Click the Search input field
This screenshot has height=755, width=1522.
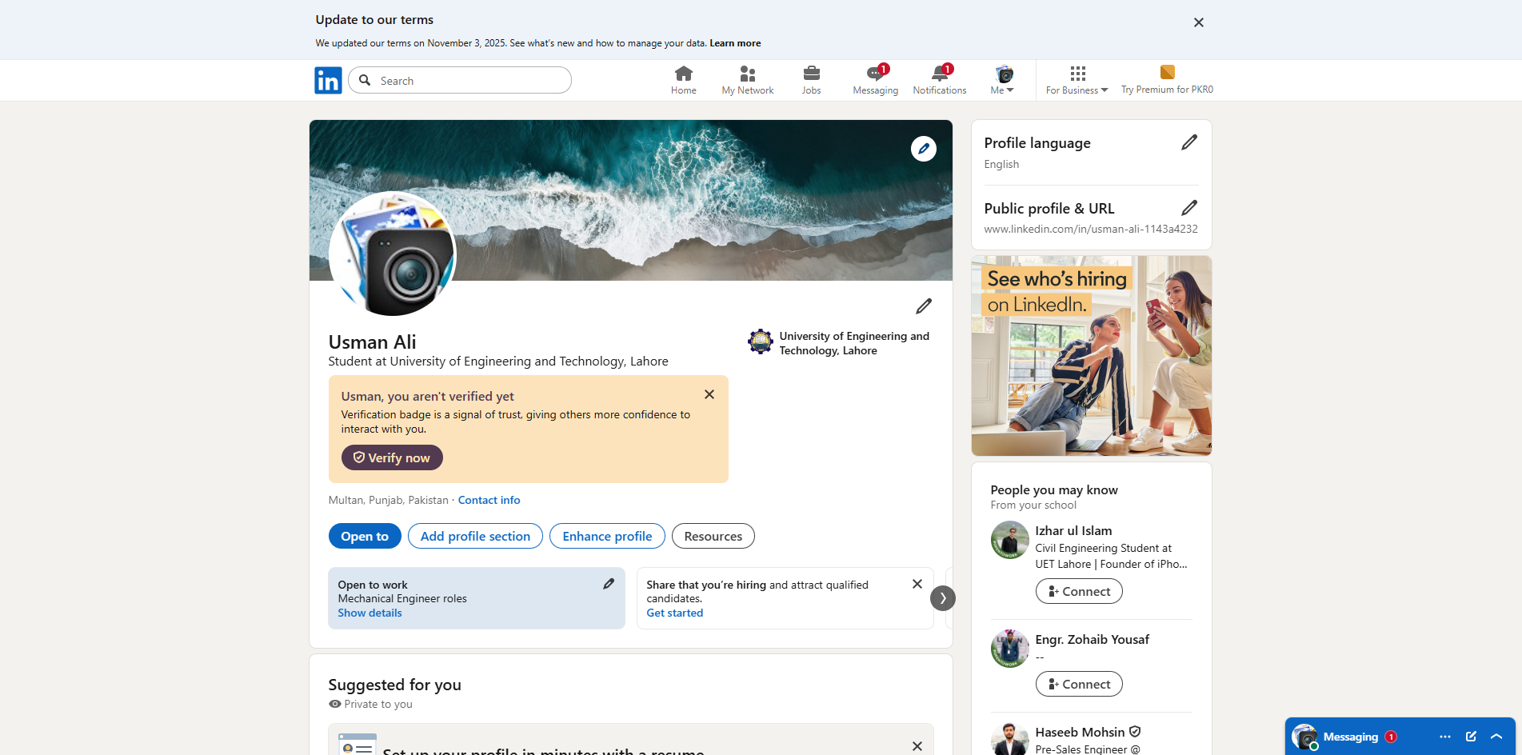click(x=459, y=80)
